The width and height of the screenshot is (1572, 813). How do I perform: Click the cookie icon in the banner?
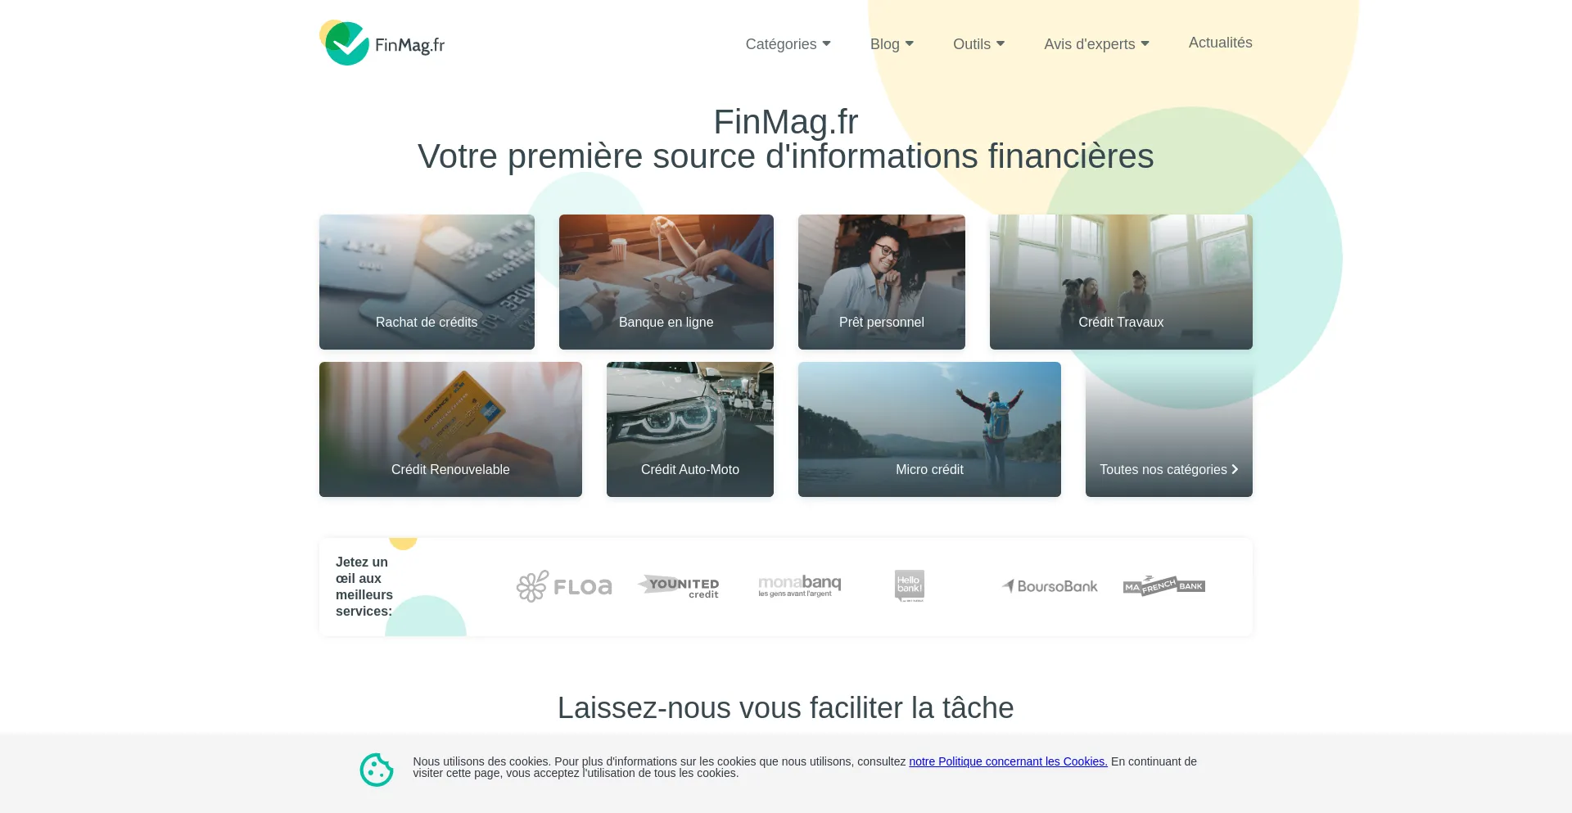377,770
